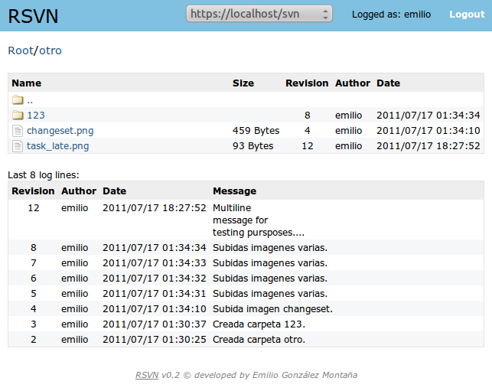Click the file table Revision header
492x391 pixels.
[x=307, y=83]
